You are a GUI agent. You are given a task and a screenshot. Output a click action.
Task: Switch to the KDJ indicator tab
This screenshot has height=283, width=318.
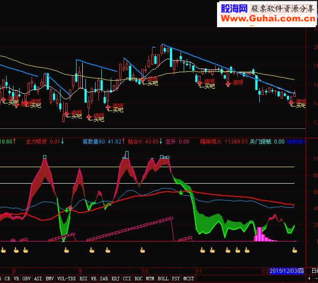(115, 279)
